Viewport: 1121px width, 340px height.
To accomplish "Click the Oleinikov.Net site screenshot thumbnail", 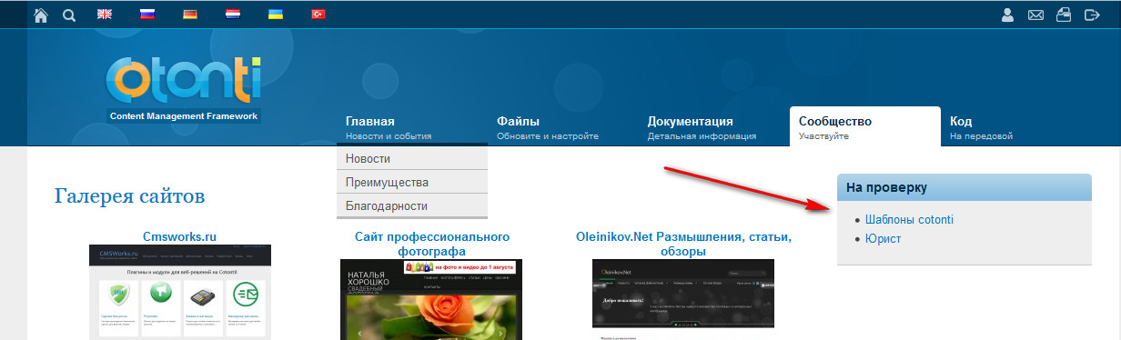I will click(683, 295).
